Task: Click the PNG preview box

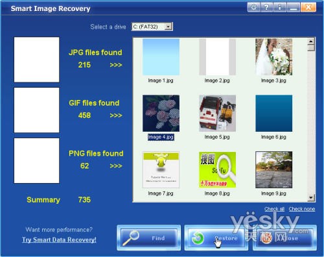Action: tap(36, 161)
